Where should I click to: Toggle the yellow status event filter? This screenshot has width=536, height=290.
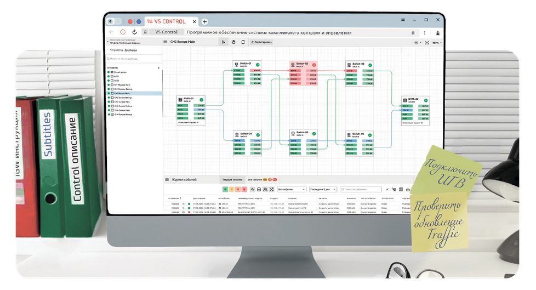(232, 189)
